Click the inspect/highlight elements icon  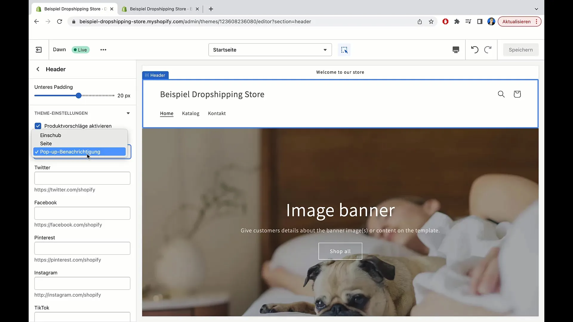click(x=344, y=49)
